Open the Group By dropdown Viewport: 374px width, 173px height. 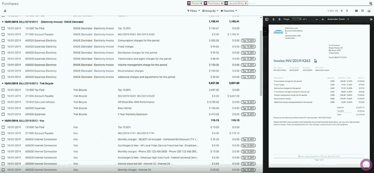click(210, 11)
